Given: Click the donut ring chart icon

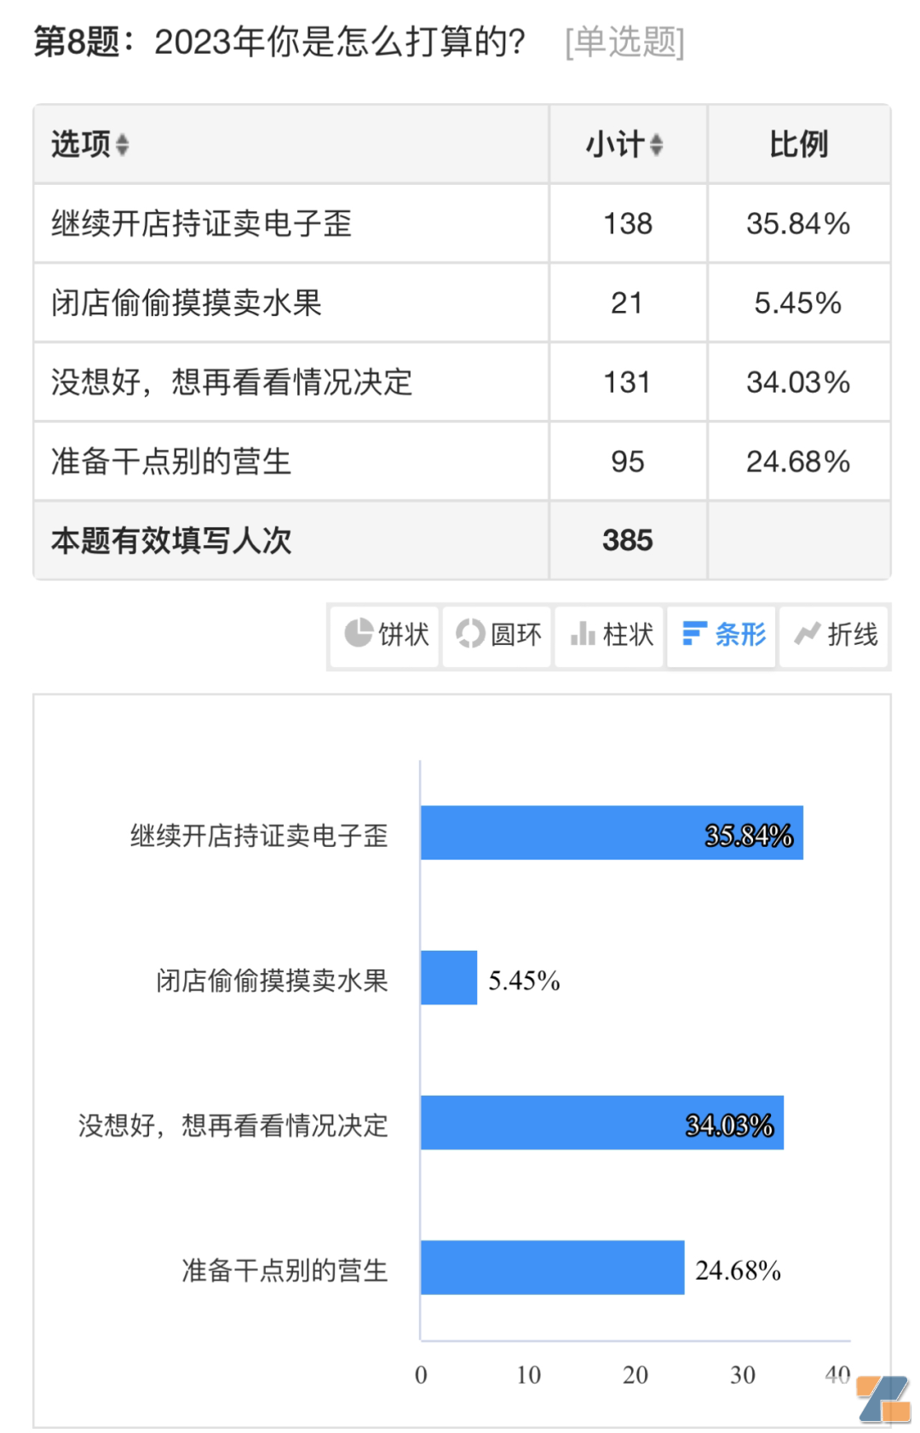Looking at the screenshot, I should click(x=470, y=633).
